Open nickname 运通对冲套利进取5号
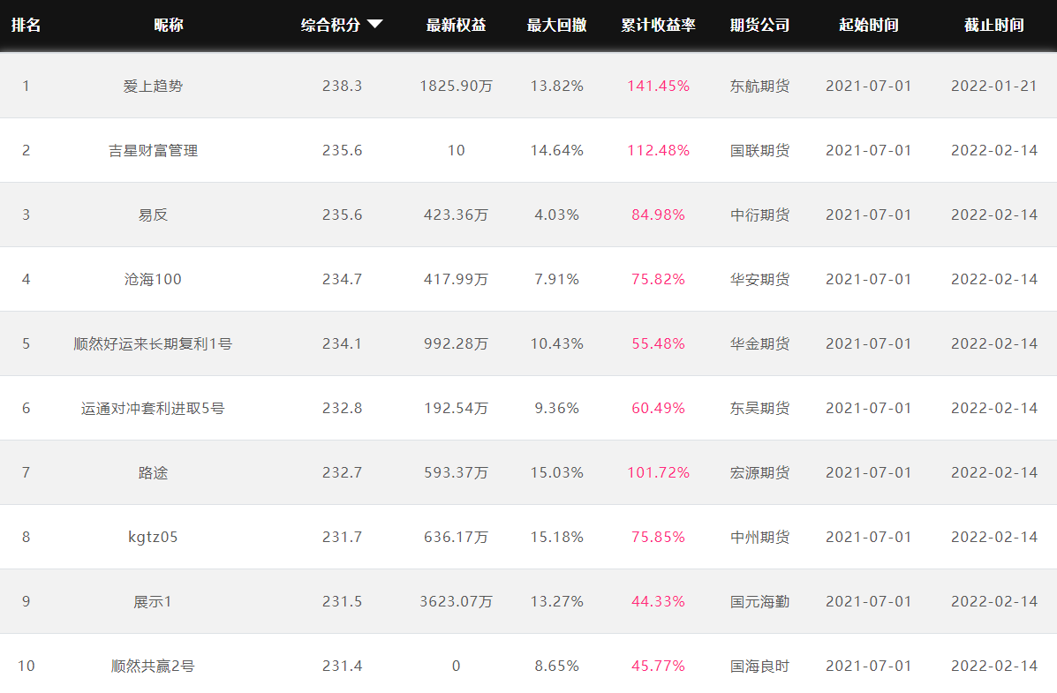The image size is (1057, 693). click(x=153, y=409)
